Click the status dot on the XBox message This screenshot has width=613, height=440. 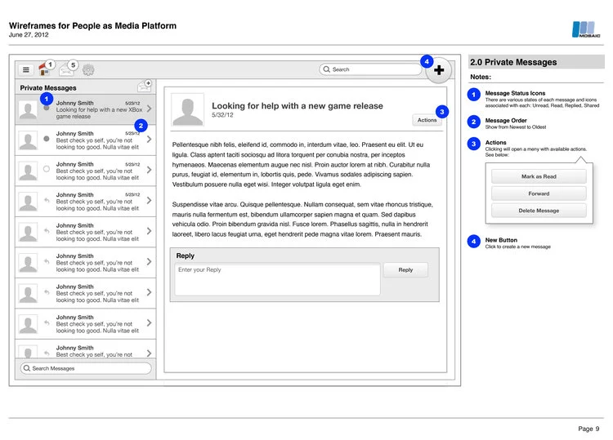[47, 108]
